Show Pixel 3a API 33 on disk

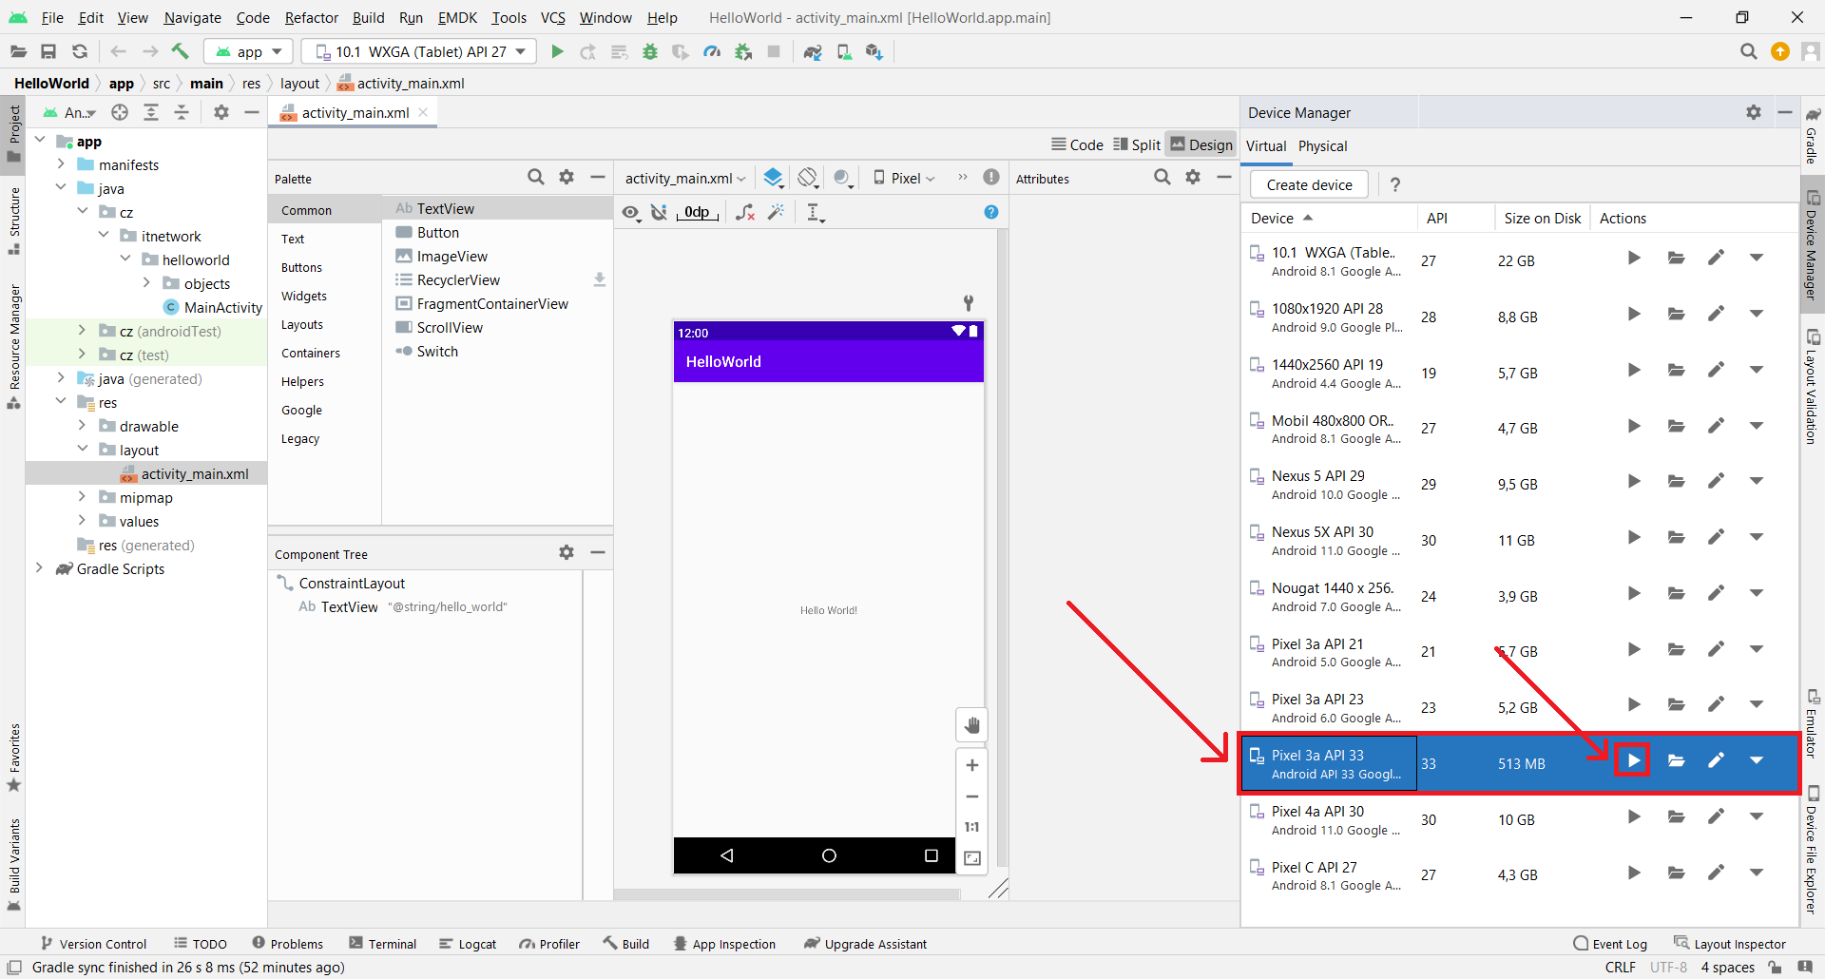[x=1677, y=760]
